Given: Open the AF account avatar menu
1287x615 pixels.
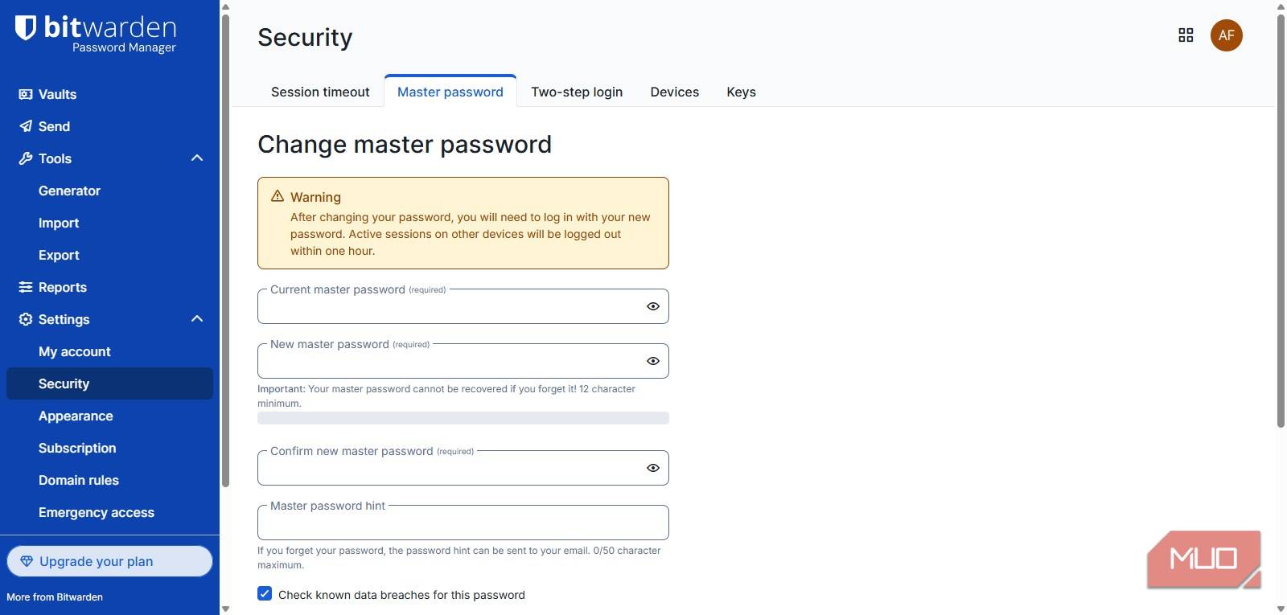Looking at the screenshot, I should click(1226, 35).
